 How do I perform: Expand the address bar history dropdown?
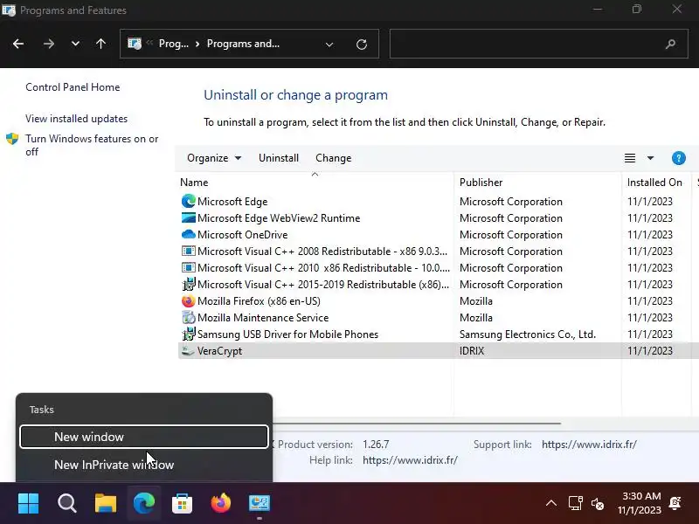[x=329, y=45]
